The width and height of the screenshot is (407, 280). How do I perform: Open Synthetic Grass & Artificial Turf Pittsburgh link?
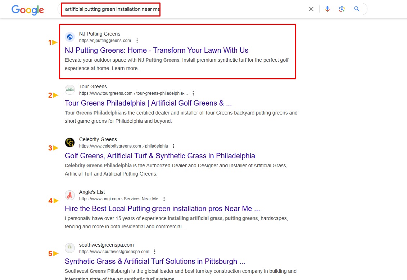tap(155, 262)
